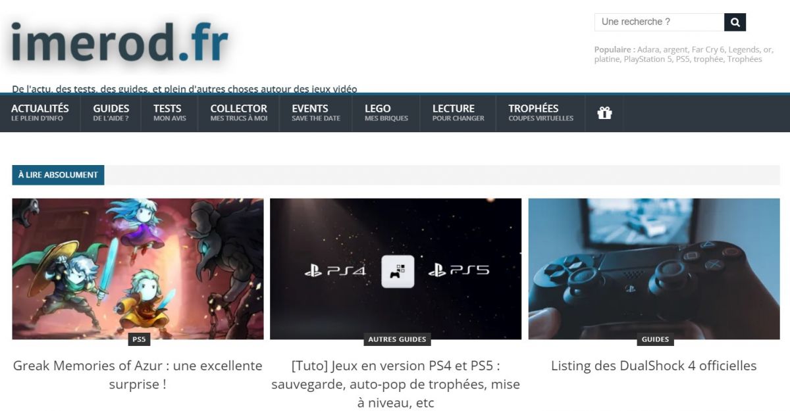This screenshot has height=411, width=790.
Task: Select the PS5 category badge
Action: tap(139, 339)
